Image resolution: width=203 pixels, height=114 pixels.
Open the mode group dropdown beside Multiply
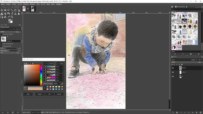tap(200, 60)
